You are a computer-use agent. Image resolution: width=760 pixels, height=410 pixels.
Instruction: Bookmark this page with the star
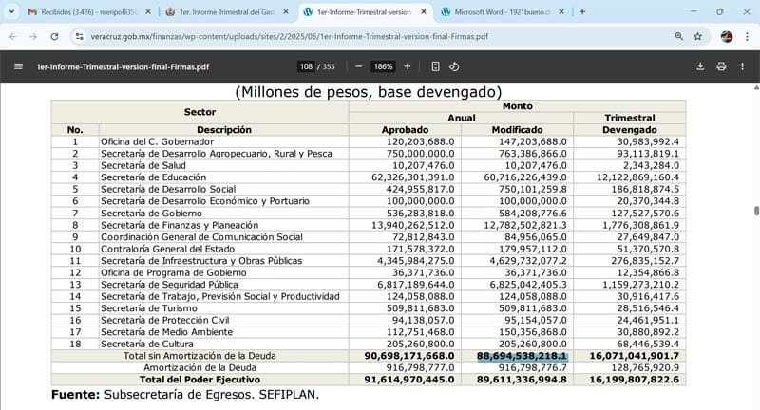pyautogui.click(x=698, y=36)
